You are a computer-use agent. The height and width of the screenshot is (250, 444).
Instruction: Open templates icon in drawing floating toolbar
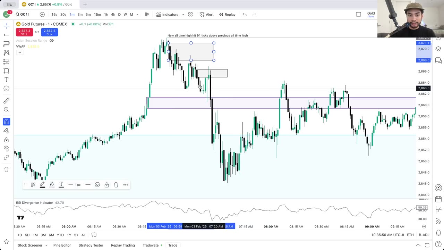point(33,185)
